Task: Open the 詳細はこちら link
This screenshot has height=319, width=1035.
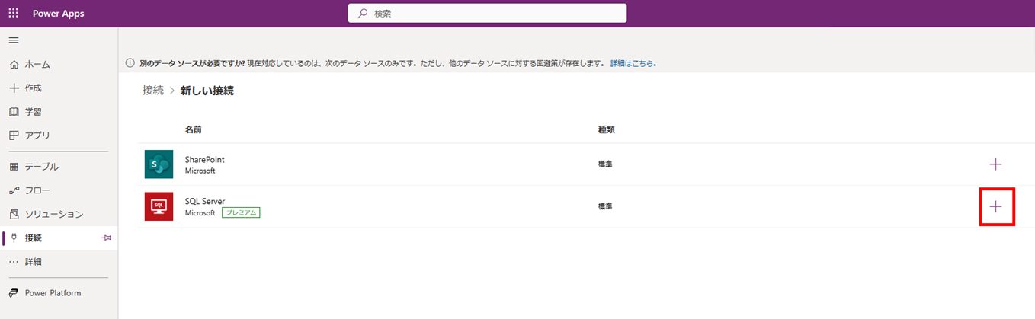Action: [633, 63]
